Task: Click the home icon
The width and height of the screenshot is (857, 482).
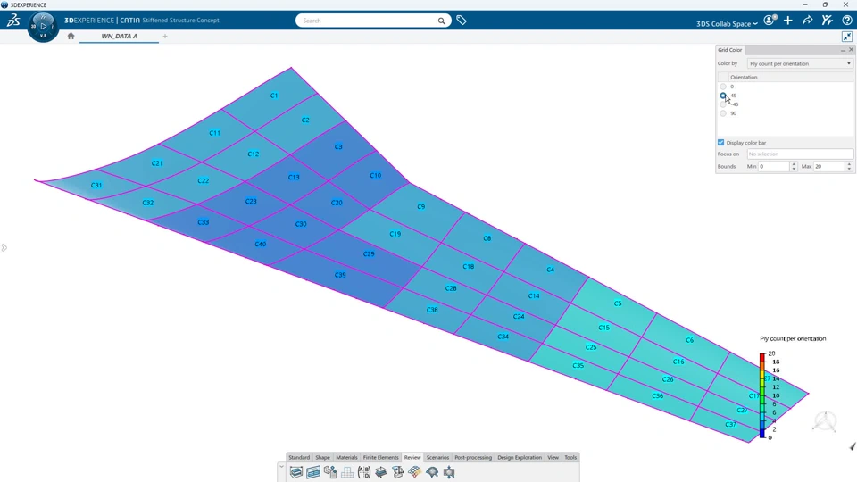Action: (x=71, y=36)
